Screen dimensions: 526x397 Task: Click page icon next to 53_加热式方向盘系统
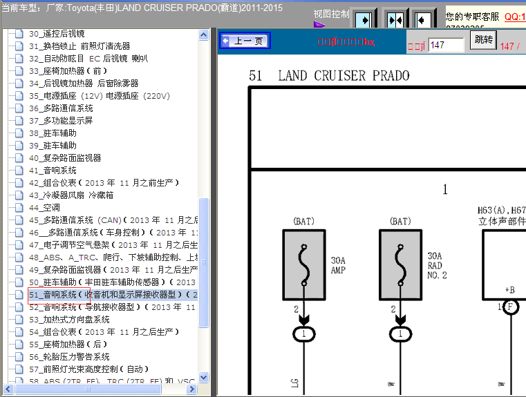[x=19, y=319]
